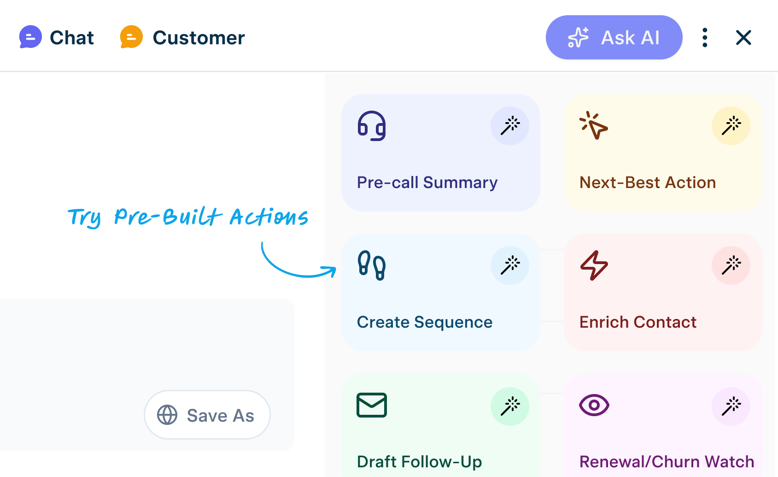Image resolution: width=778 pixels, height=477 pixels.
Task: Click the headset icon on Pre-call Summary
Action: click(372, 126)
